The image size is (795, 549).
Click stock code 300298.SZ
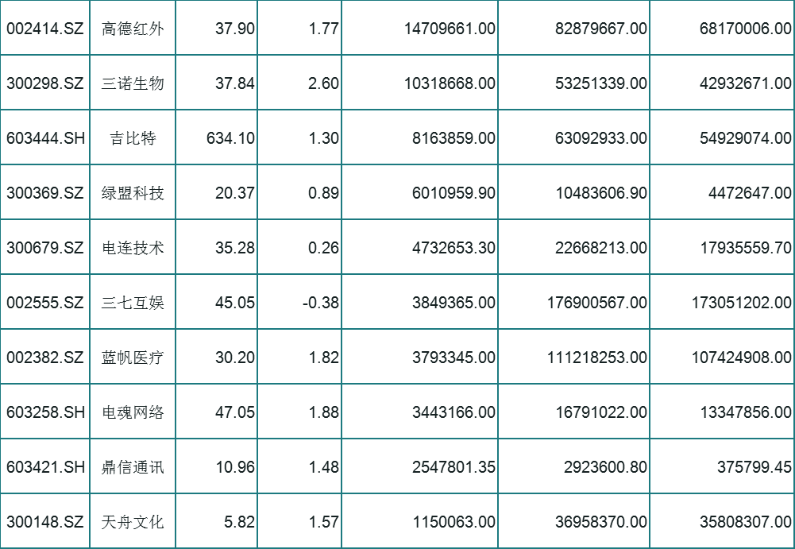tap(45, 82)
